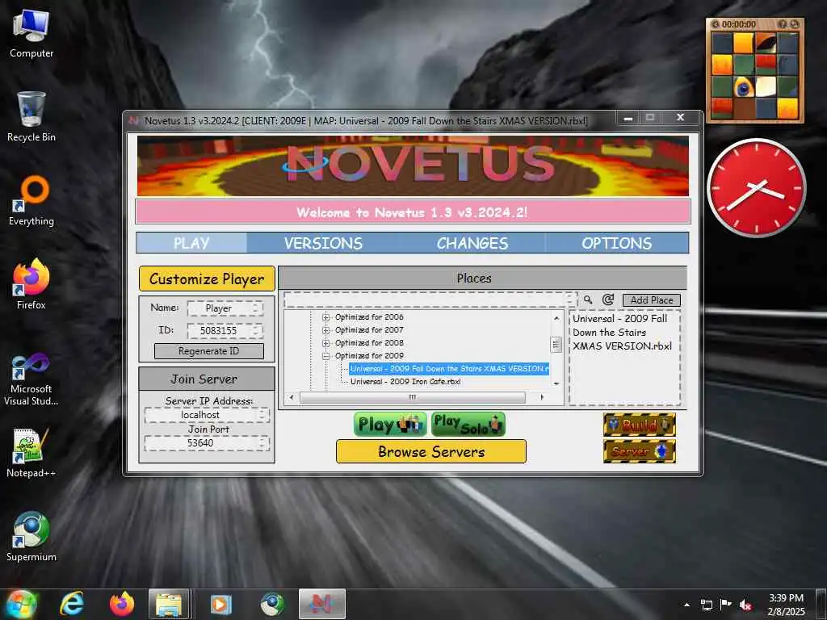Screen dimensions: 827x620
Task: Click the tree vertical scrollbar up arrow
Action: point(556,318)
